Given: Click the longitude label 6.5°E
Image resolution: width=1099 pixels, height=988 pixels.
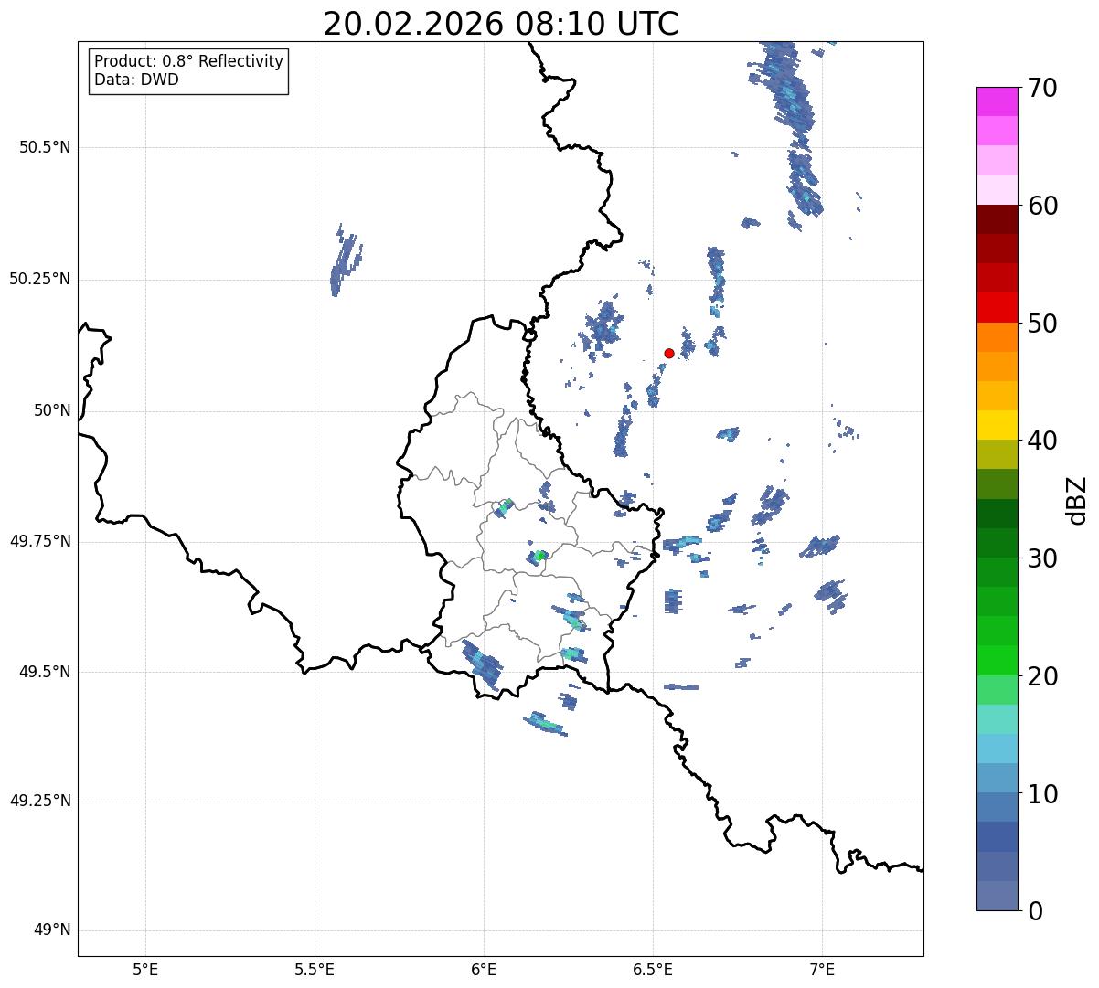Looking at the screenshot, I should click(x=653, y=969).
